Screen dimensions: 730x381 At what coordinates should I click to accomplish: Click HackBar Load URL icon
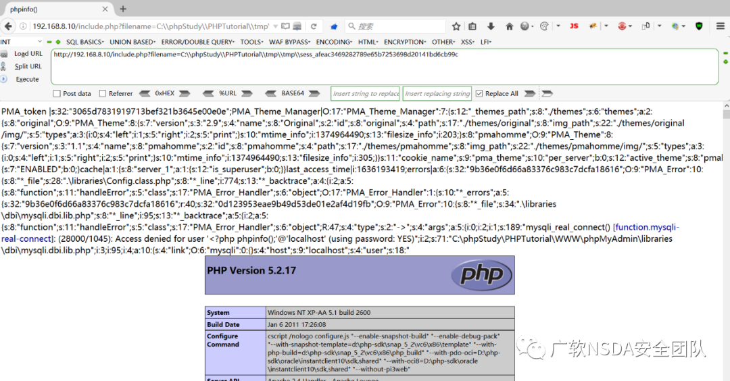pos(4,54)
